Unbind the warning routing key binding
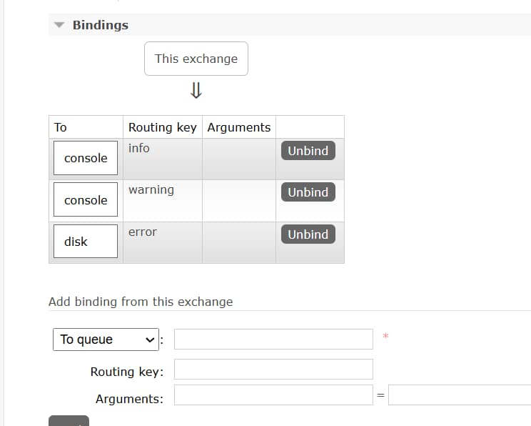The image size is (531, 426). (x=308, y=192)
